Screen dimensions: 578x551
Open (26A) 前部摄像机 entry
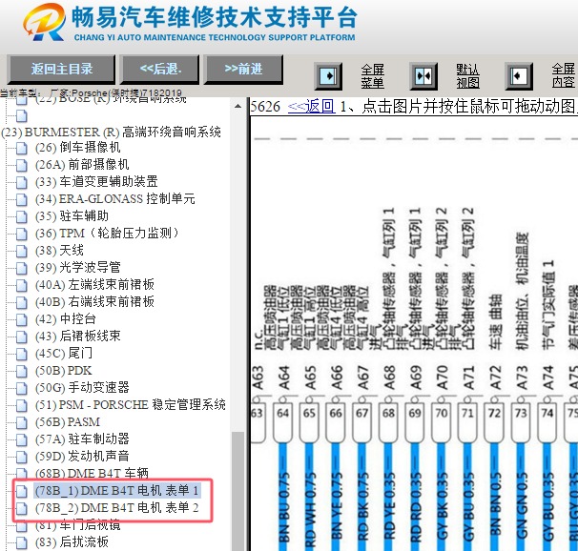[x=82, y=165]
